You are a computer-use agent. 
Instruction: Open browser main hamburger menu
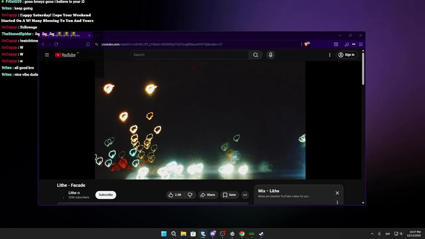click(361, 44)
